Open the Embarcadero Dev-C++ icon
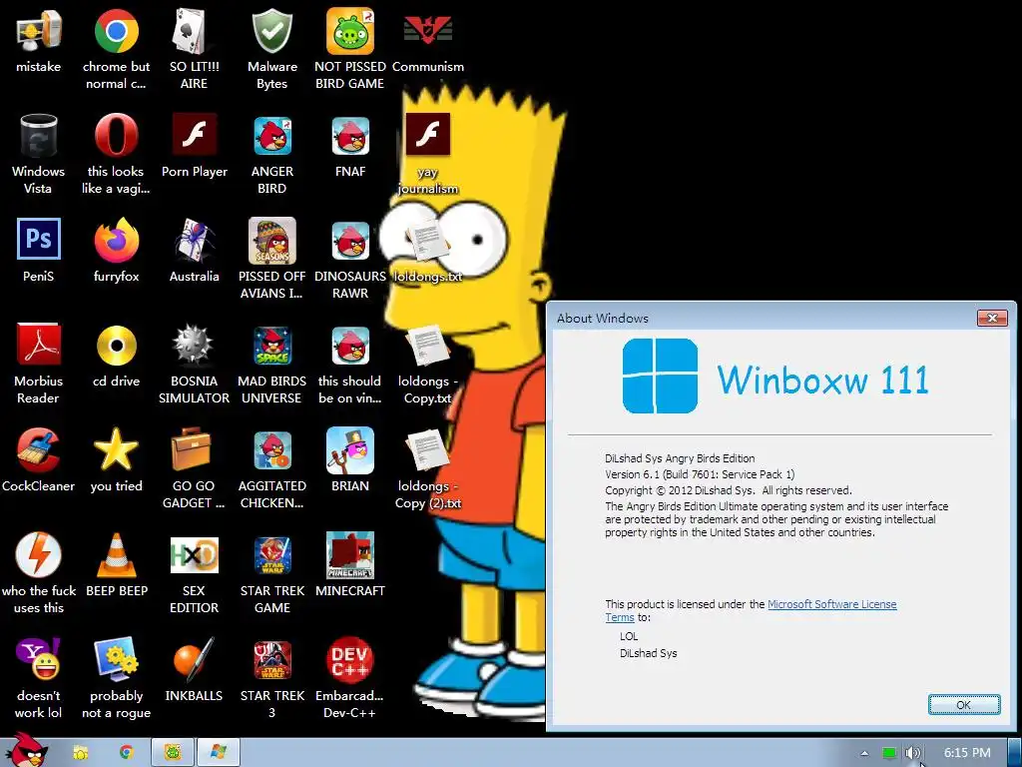 [x=350, y=660]
